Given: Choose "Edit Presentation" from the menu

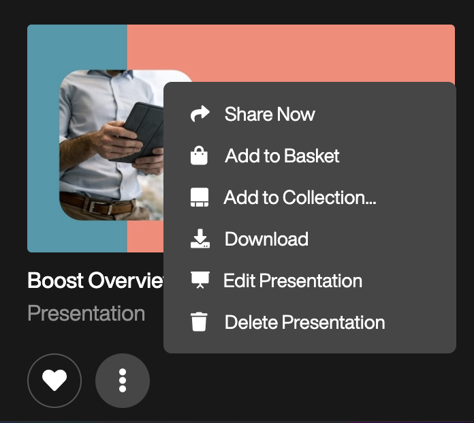Looking at the screenshot, I should [293, 280].
